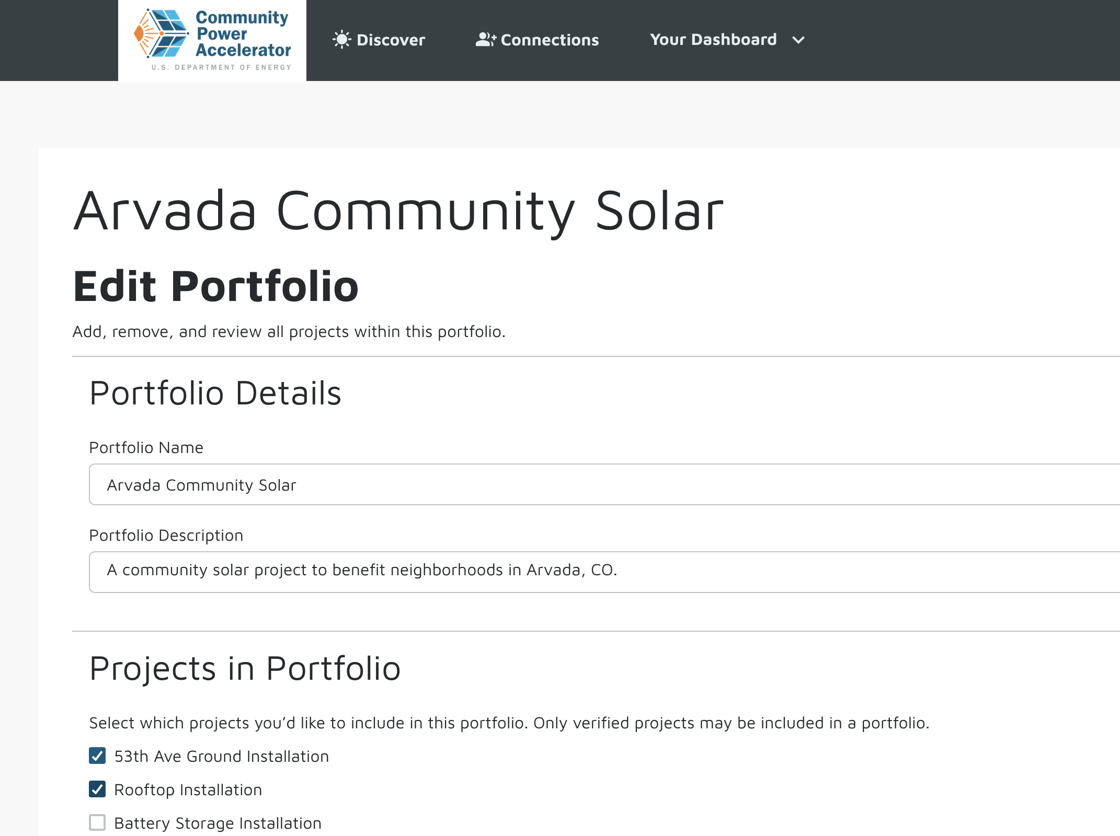Click the sun icon beside Discover

[x=341, y=40]
